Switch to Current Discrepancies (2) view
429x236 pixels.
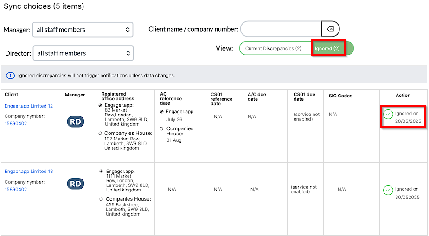[273, 49]
